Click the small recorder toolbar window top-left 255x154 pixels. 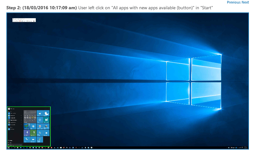click(24, 20)
